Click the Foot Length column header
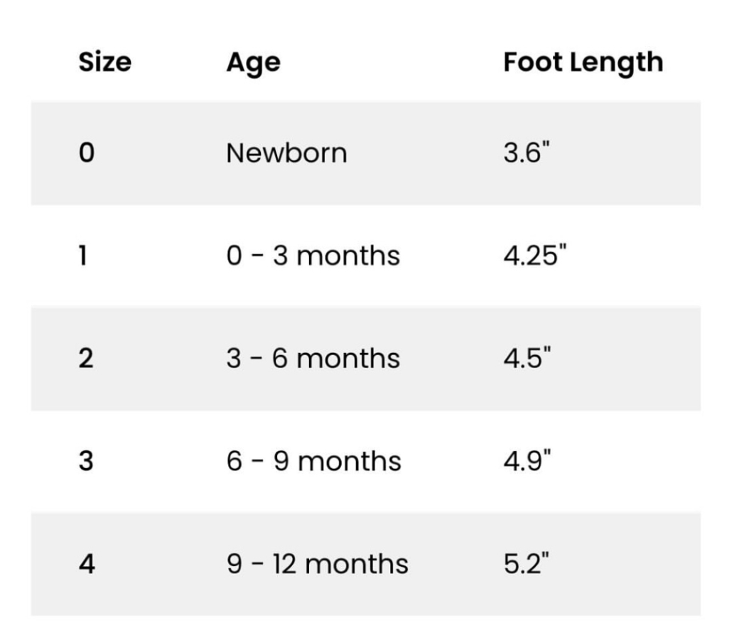The image size is (732, 635). (x=583, y=63)
